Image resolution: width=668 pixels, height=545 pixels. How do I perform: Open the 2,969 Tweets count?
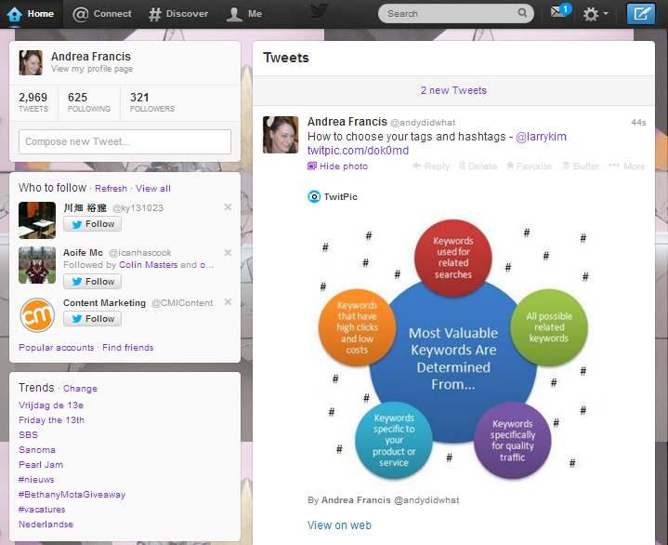(33, 102)
